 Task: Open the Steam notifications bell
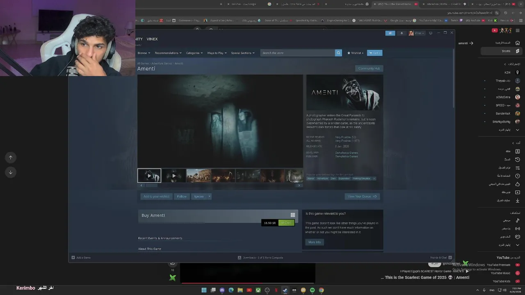coord(402,33)
